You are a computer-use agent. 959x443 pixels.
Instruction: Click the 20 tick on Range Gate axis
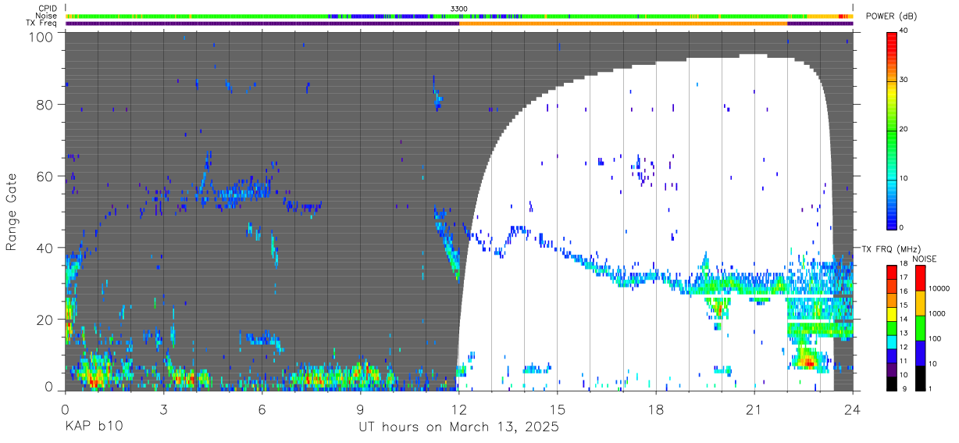pyautogui.click(x=44, y=320)
